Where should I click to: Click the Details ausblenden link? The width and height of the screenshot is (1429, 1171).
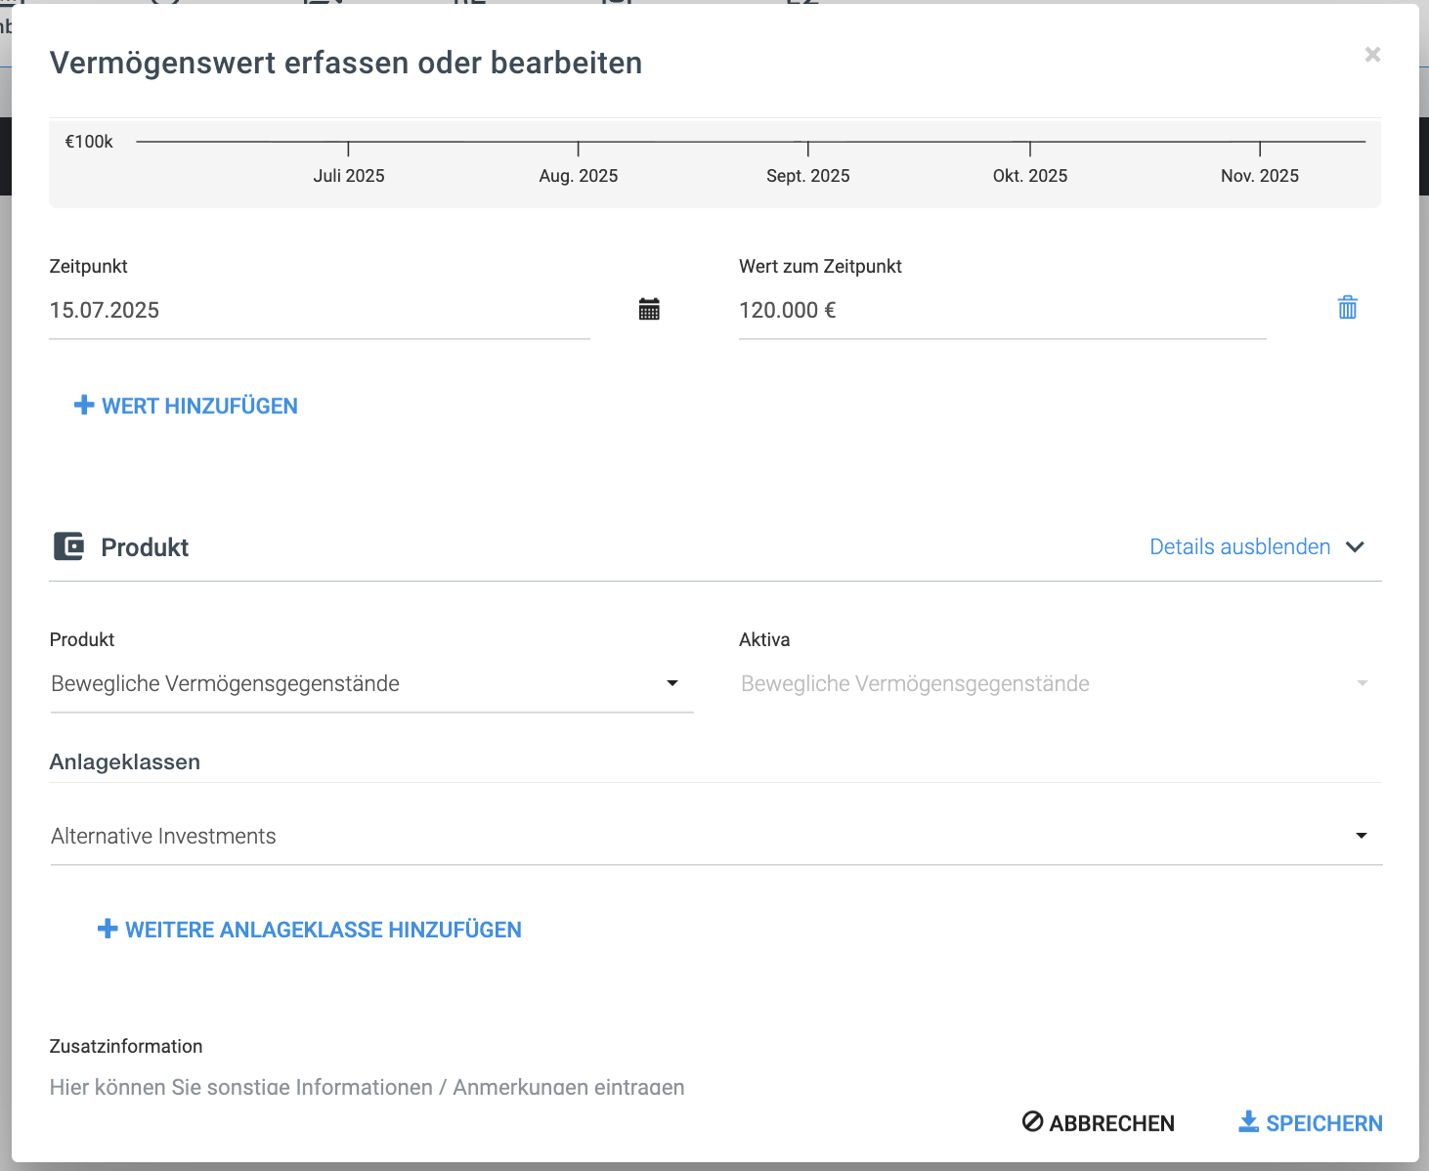(1239, 546)
